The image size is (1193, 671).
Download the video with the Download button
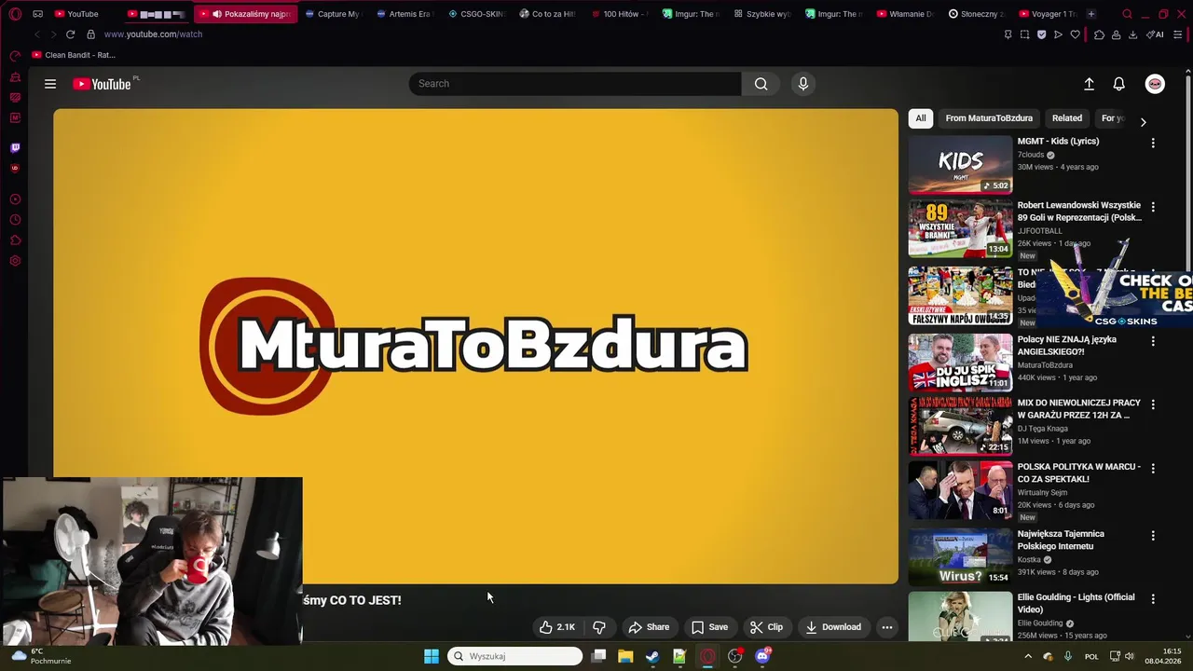(x=833, y=627)
